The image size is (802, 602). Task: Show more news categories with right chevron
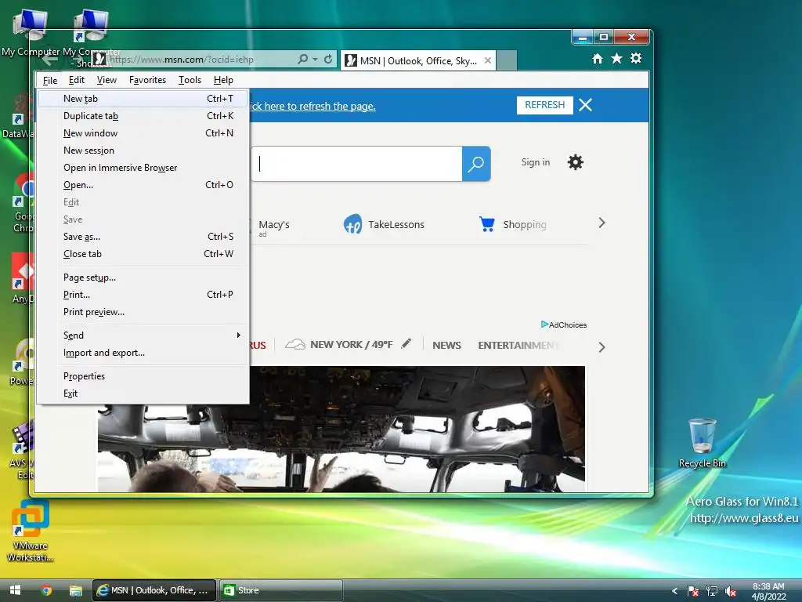[602, 347]
